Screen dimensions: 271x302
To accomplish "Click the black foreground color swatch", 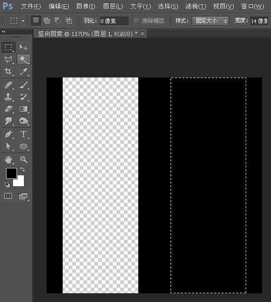I will (11, 173).
